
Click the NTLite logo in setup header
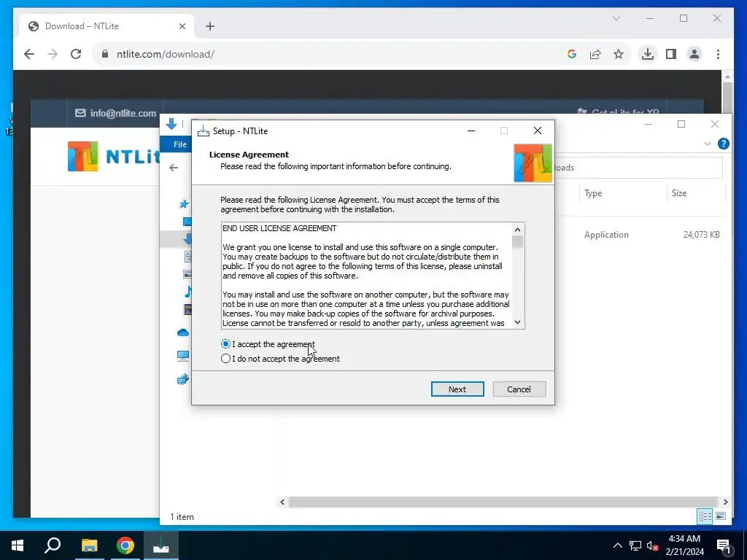click(533, 163)
